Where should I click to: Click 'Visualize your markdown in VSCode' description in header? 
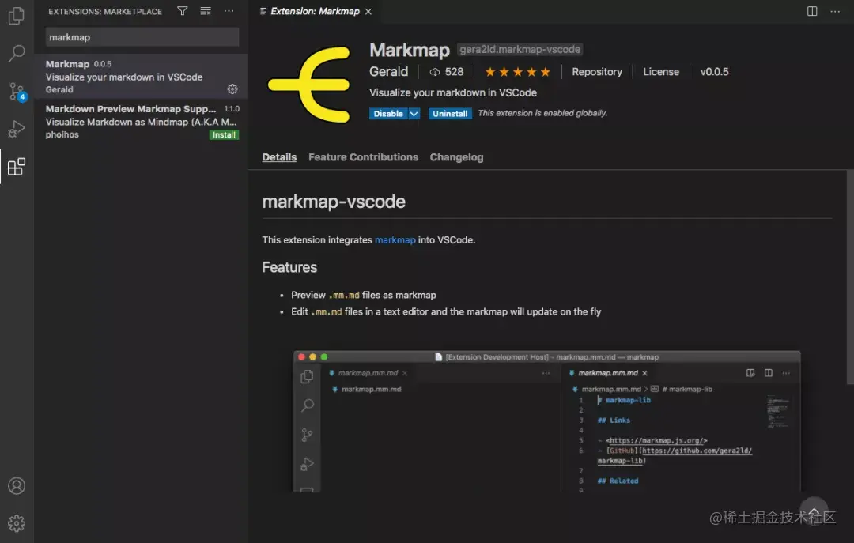(452, 92)
